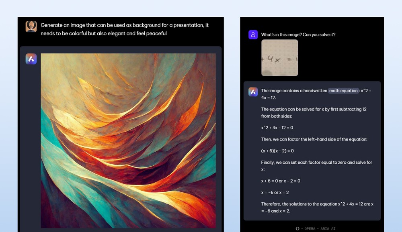The height and width of the screenshot is (232, 402).
Task: Click the line "x^2 + 4x - 12 = 0"
Action: (277, 128)
